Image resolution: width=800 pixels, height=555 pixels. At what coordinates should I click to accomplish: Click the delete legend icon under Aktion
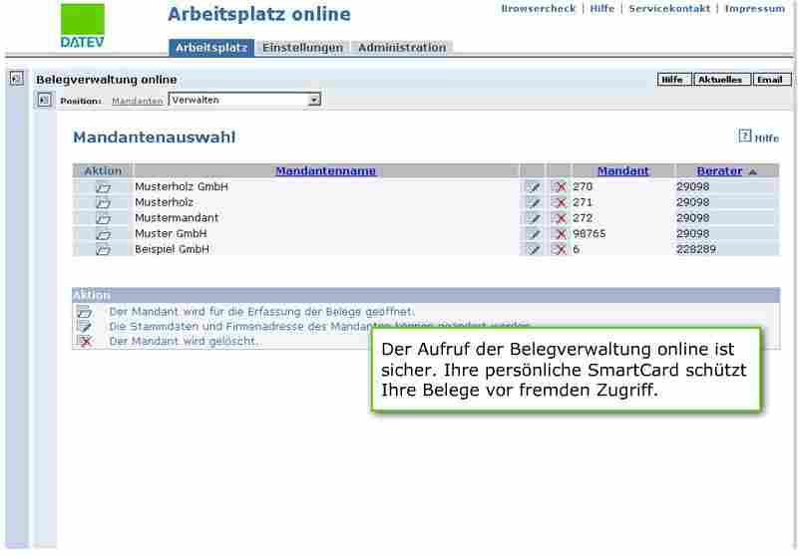pos(85,341)
